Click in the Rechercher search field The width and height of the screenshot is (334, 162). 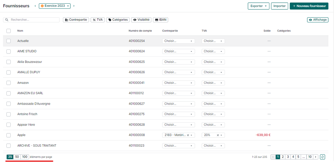32,20
